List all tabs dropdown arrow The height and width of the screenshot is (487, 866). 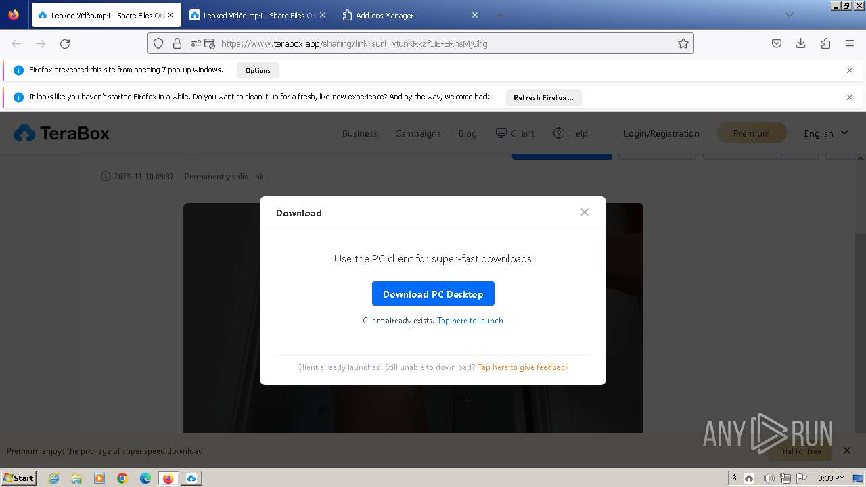tap(790, 15)
